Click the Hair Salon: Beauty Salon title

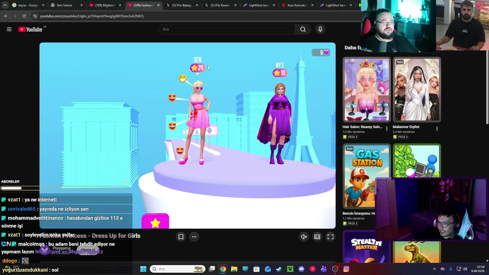click(362, 127)
